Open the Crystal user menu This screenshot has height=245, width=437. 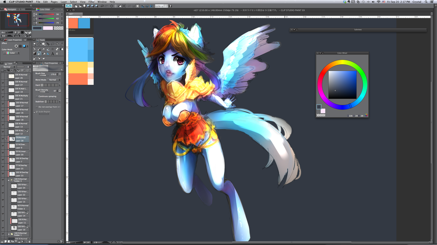[x=417, y=2]
